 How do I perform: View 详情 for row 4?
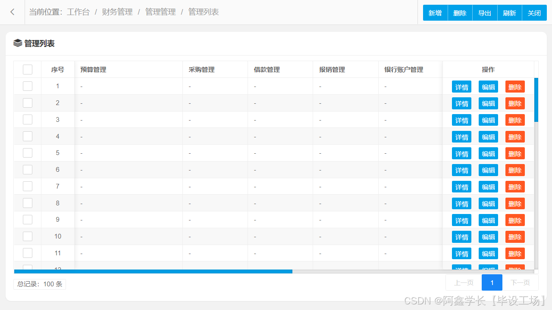click(461, 137)
